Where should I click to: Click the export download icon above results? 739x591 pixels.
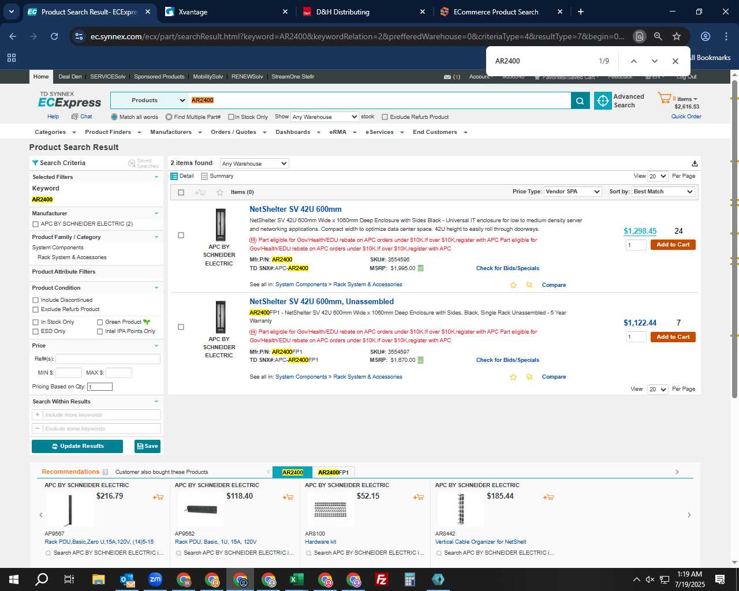695,163
